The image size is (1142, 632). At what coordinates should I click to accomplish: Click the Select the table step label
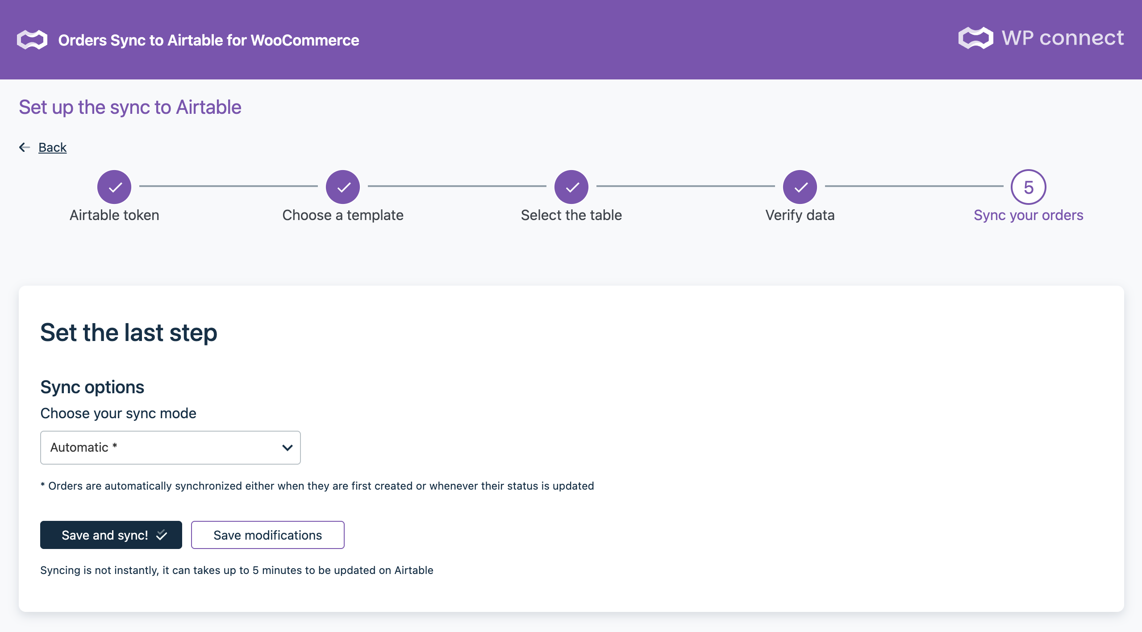tap(571, 215)
